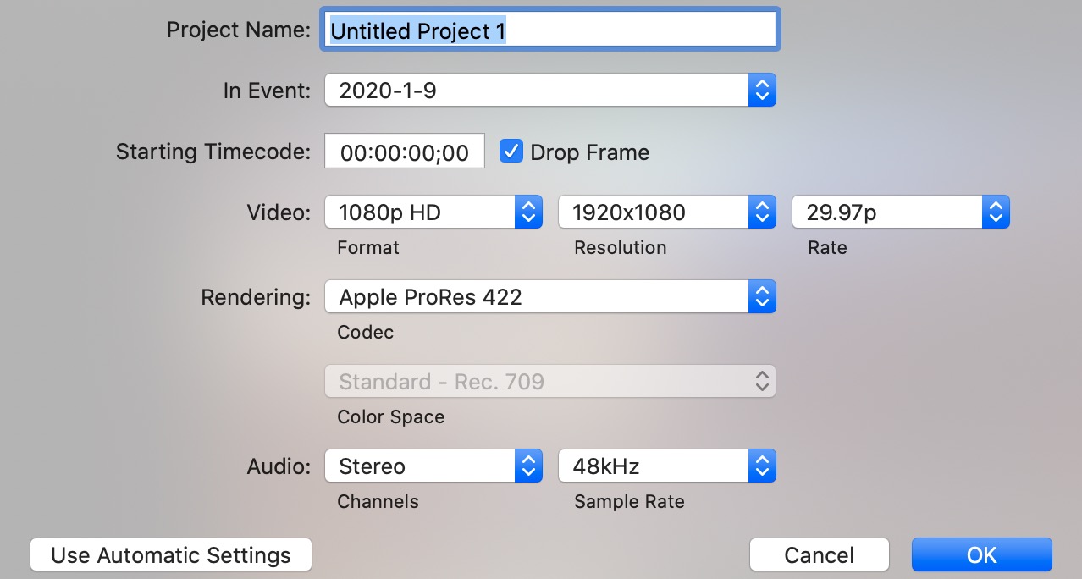Click the 1080p HD dropdown arrows
The width and height of the screenshot is (1082, 579).
point(528,212)
